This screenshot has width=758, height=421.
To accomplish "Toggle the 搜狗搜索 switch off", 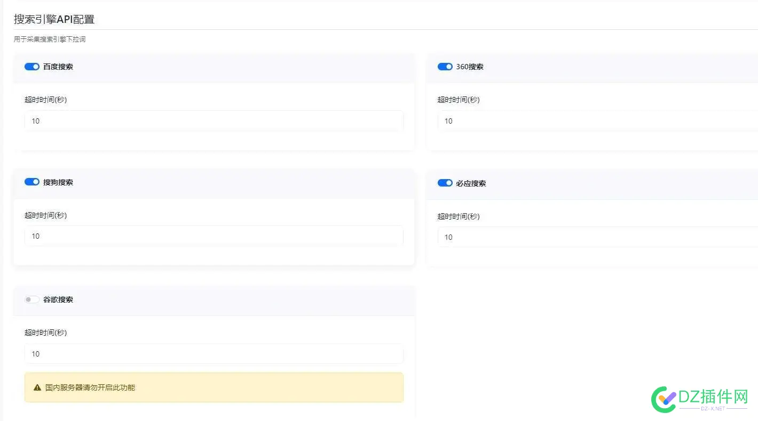I will [x=32, y=182].
